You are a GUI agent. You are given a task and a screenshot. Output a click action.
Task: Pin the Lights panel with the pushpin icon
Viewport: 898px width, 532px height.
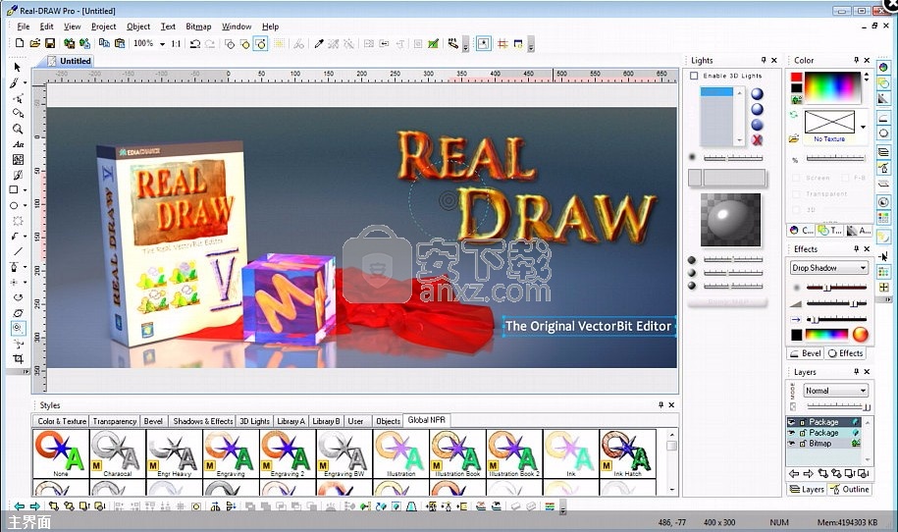(x=764, y=60)
